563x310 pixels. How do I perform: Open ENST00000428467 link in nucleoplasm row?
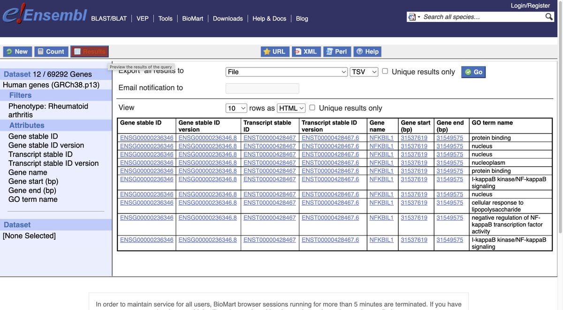click(x=270, y=162)
